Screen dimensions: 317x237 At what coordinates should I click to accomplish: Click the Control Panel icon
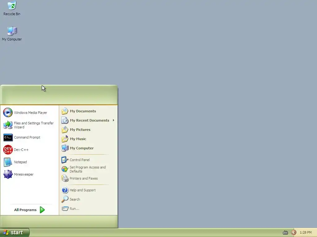[x=65, y=160]
